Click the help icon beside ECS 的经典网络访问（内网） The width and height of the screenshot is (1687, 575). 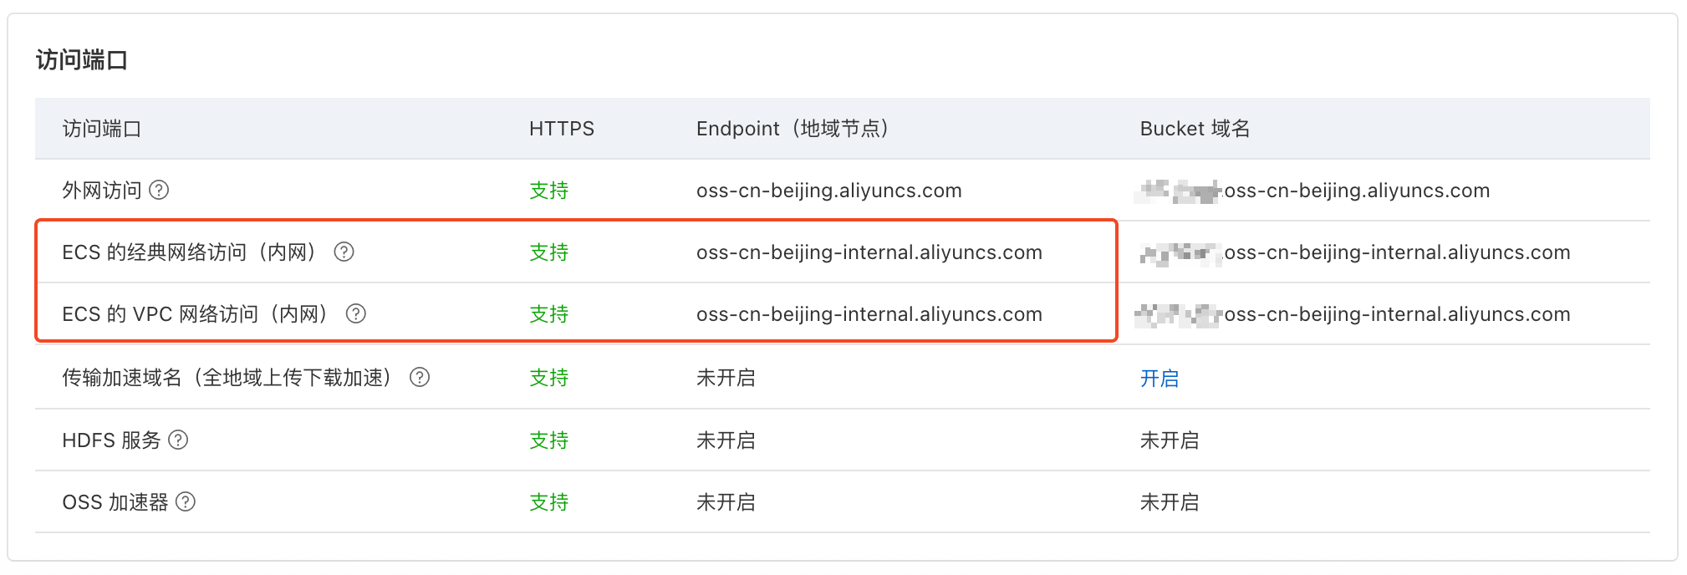(x=345, y=252)
